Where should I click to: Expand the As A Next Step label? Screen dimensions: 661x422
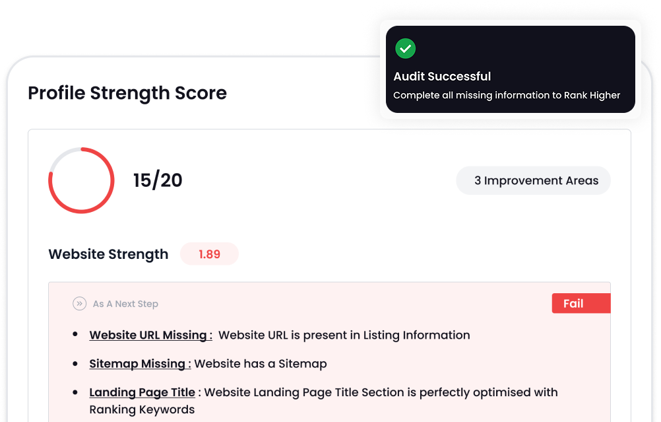[125, 304]
